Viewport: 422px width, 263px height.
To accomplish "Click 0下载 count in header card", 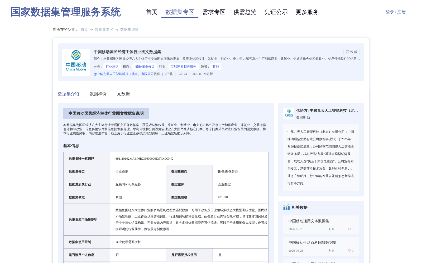I will click(x=169, y=74).
